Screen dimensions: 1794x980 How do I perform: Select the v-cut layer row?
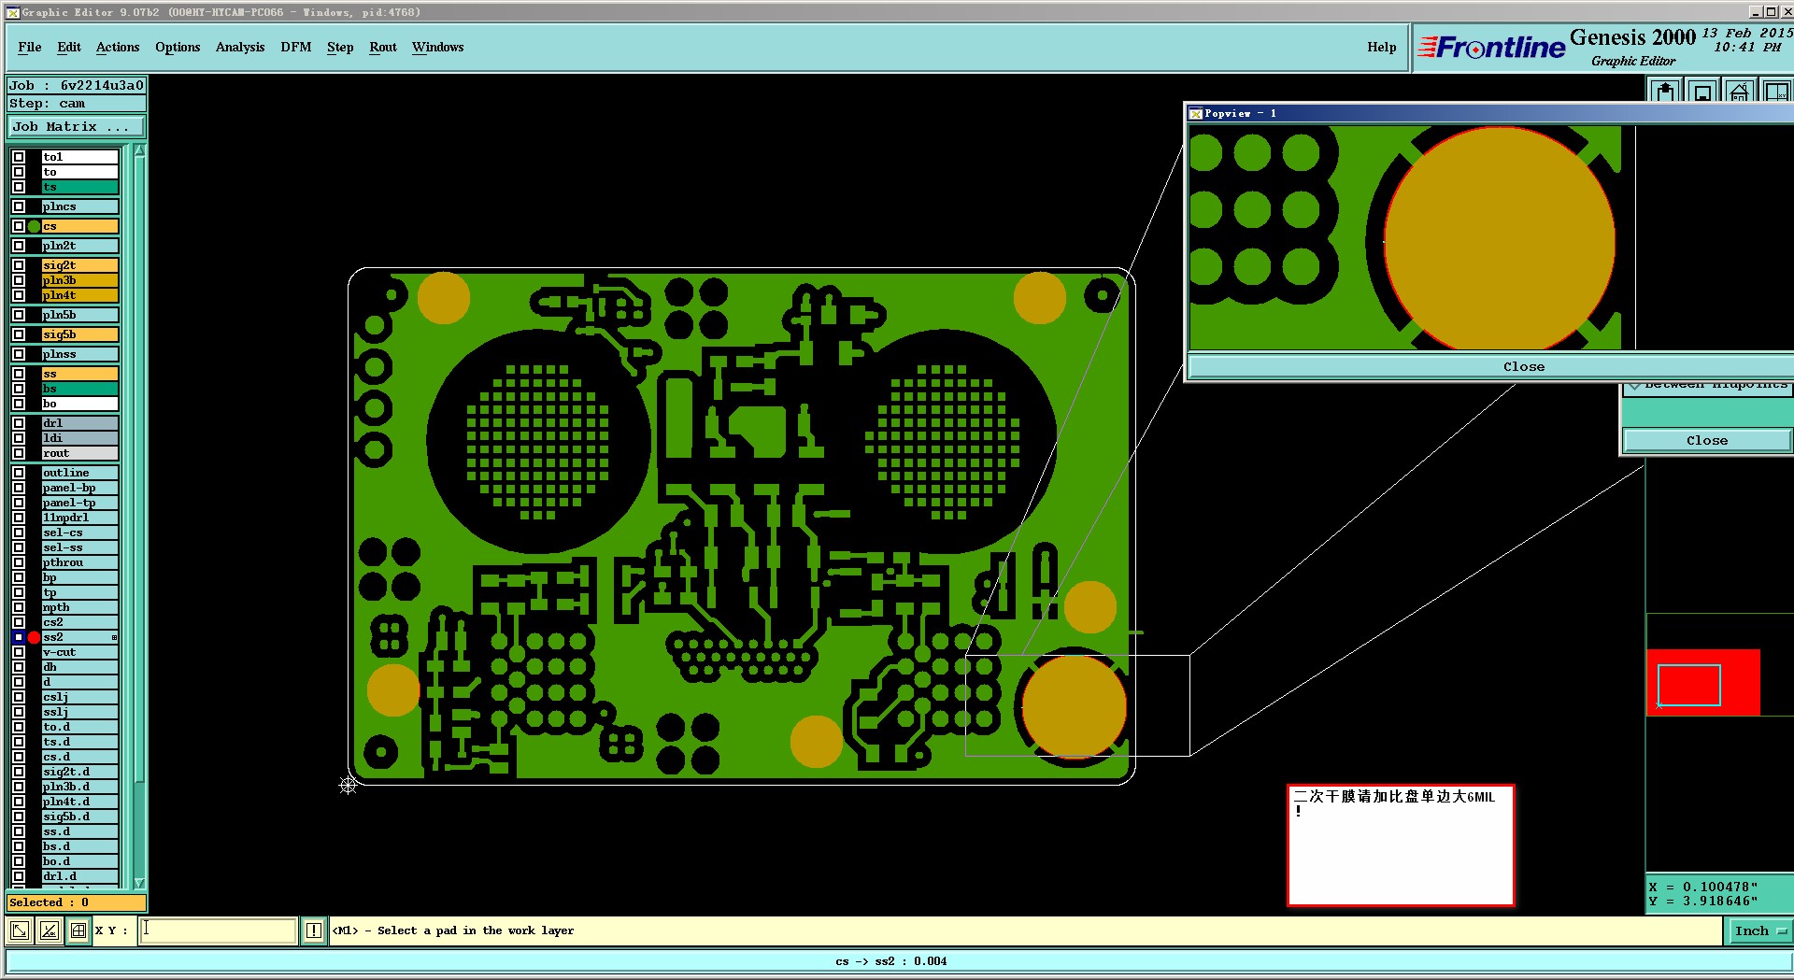pos(79,652)
